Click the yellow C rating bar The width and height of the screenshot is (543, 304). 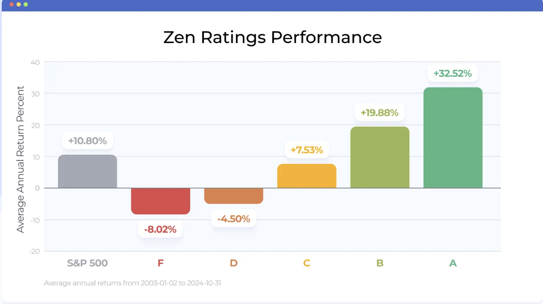tap(307, 176)
